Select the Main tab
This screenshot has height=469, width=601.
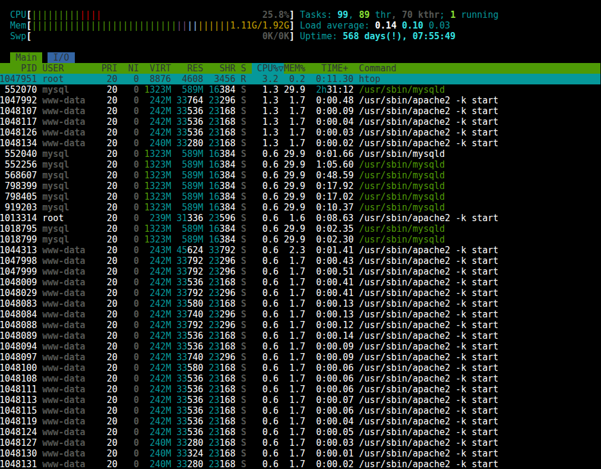point(25,58)
